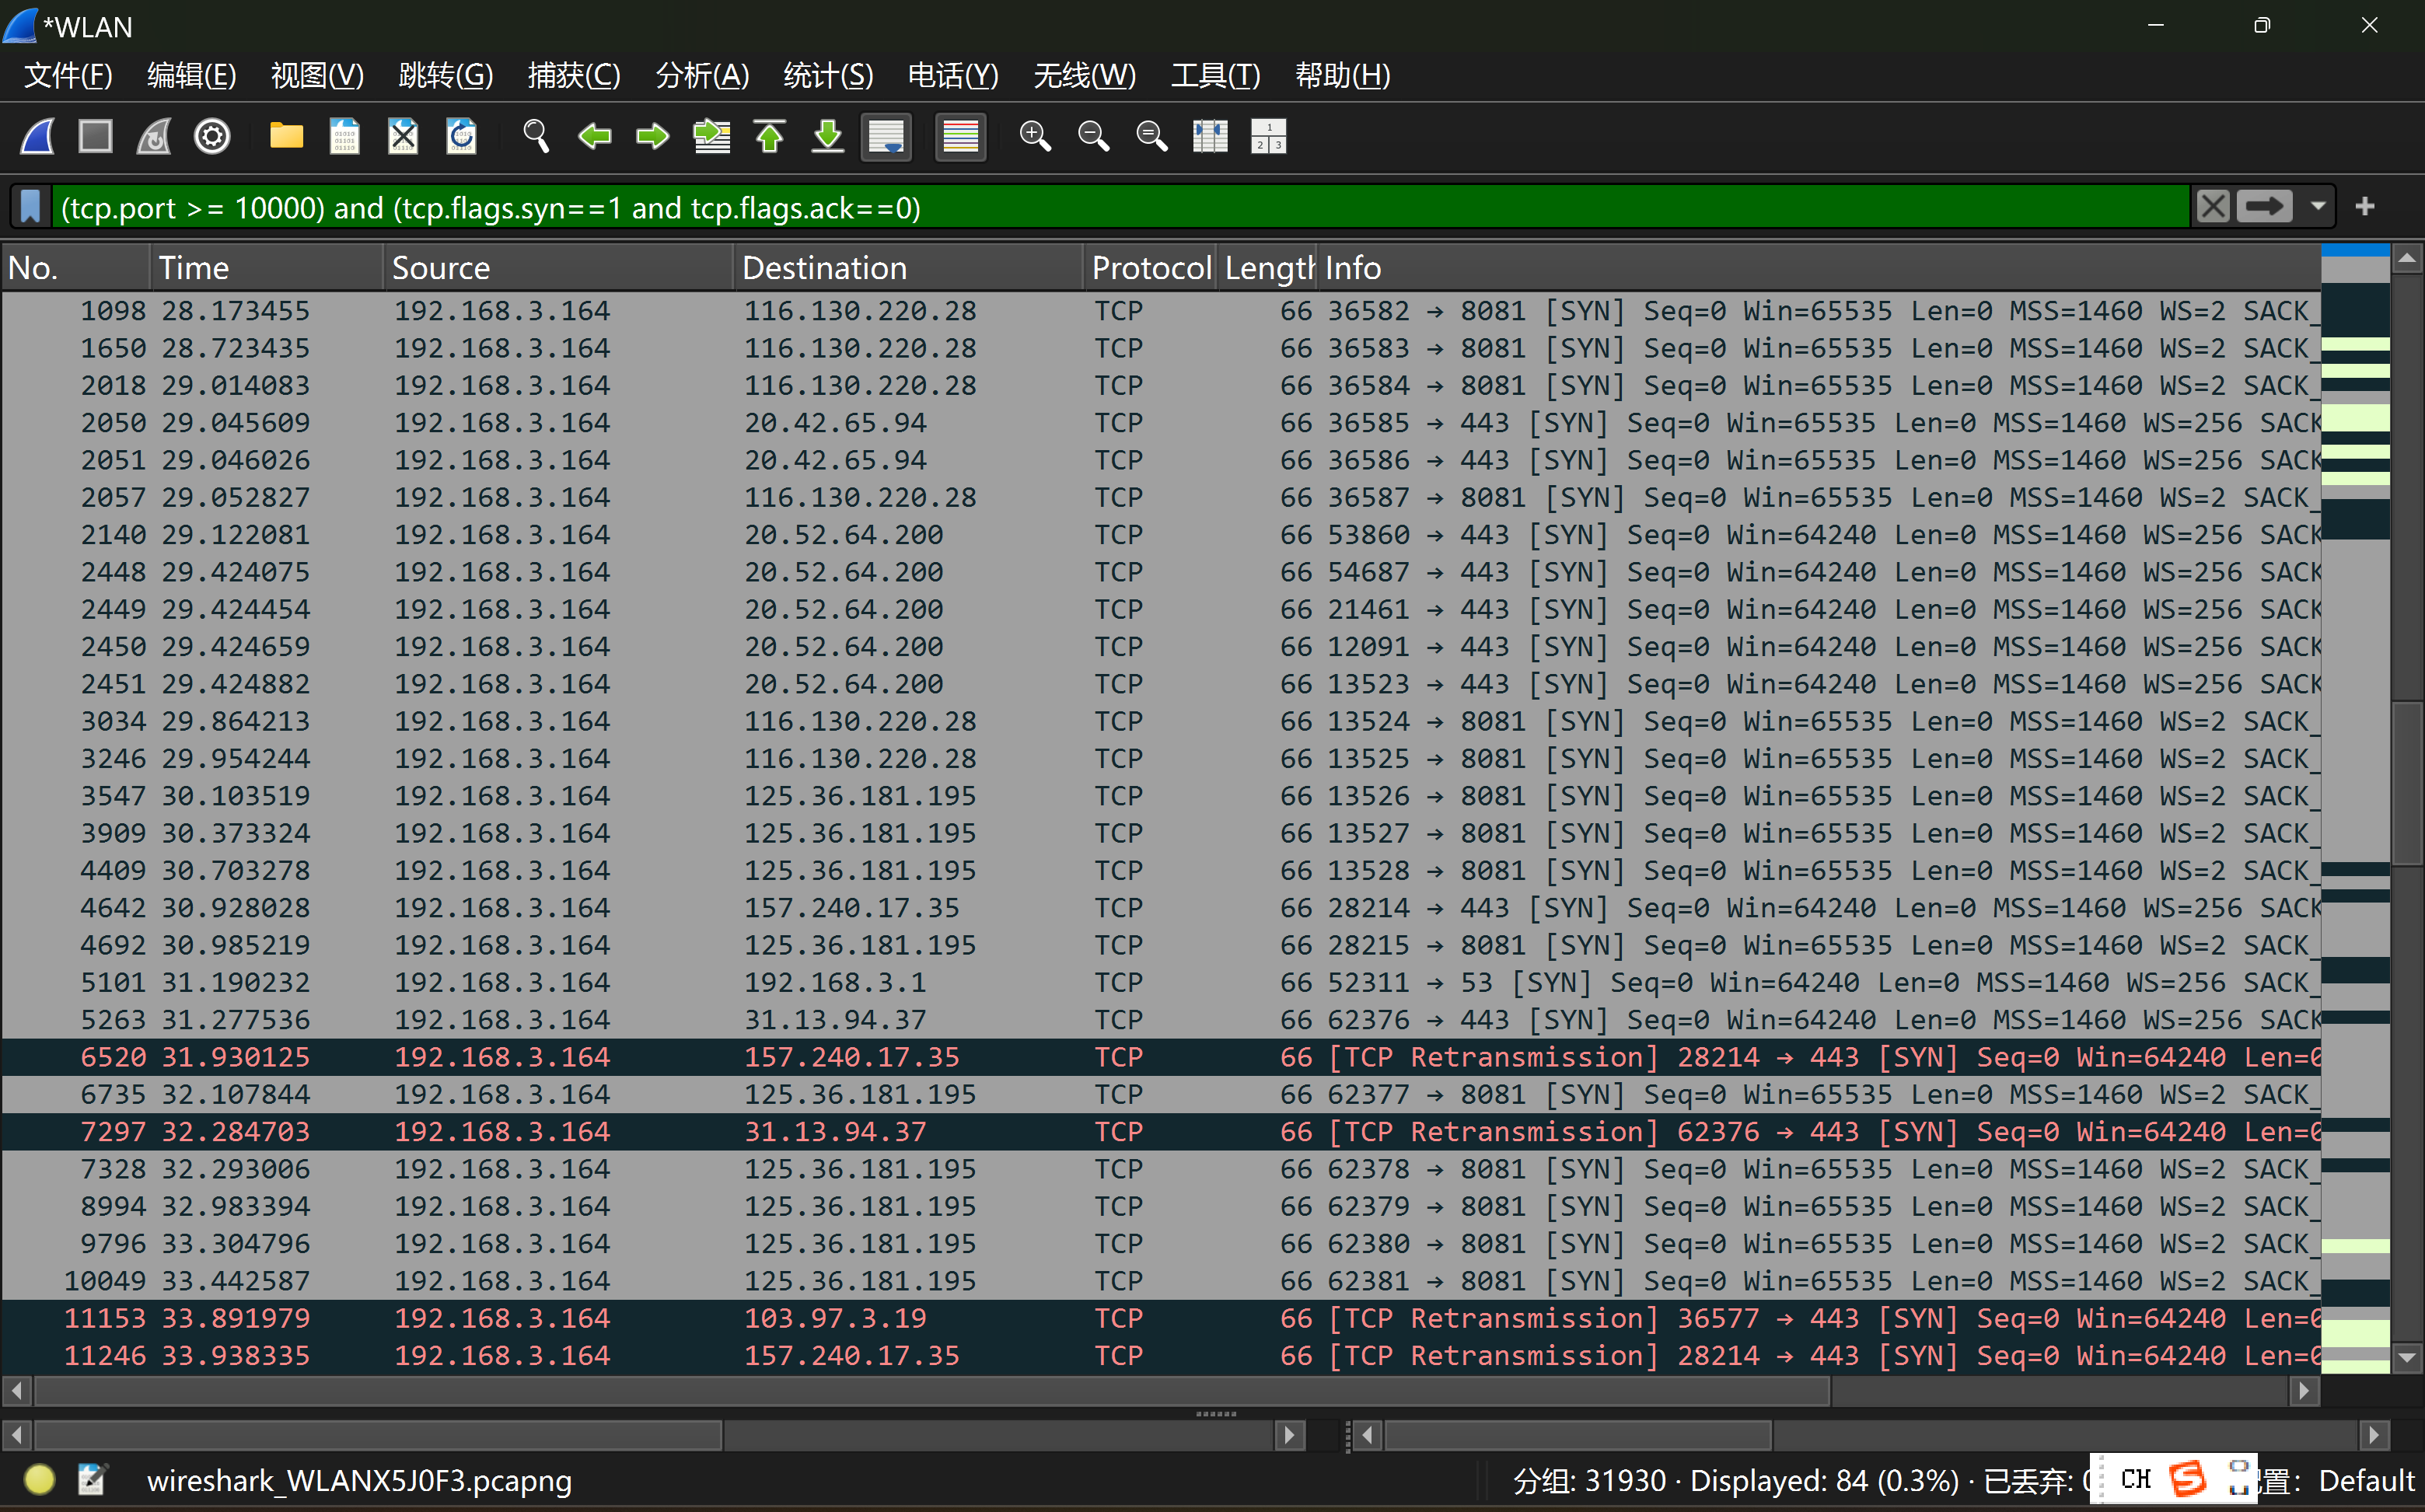Viewport: 2425px width, 1512px height.
Task: Open a capture file with folder icon
Action: pyautogui.click(x=286, y=136)
